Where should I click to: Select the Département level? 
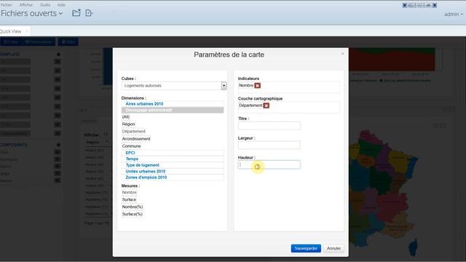134,131
